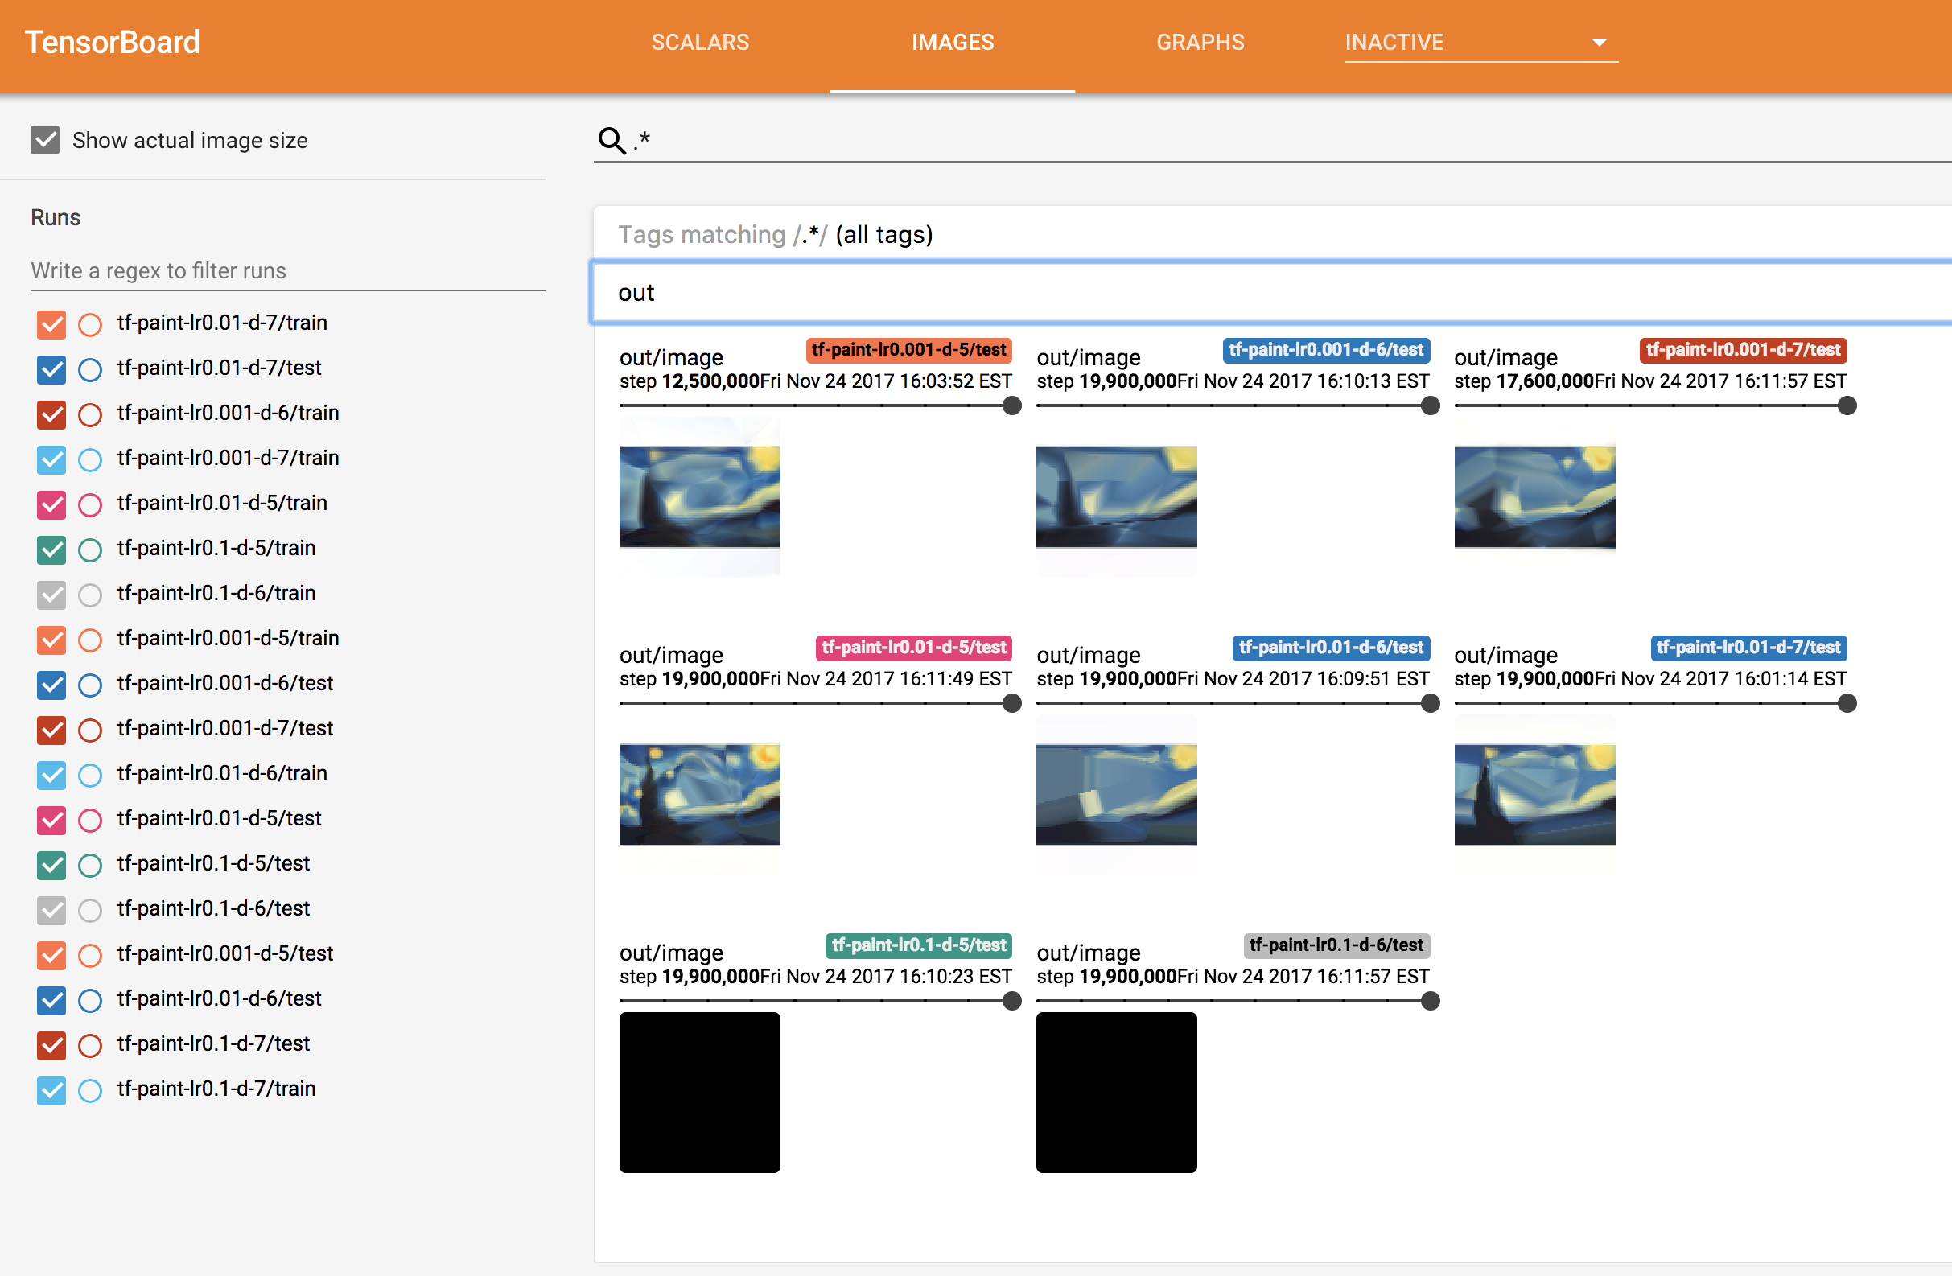The image size is (1952, 1276).
Task: Uncheck run tf-paint-lr0.1-d-7/test
Action: click(51, 1046)
